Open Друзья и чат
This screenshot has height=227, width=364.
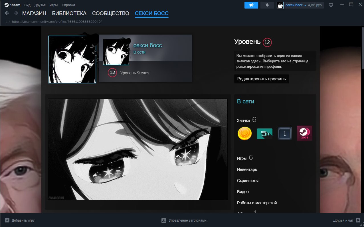347,220
